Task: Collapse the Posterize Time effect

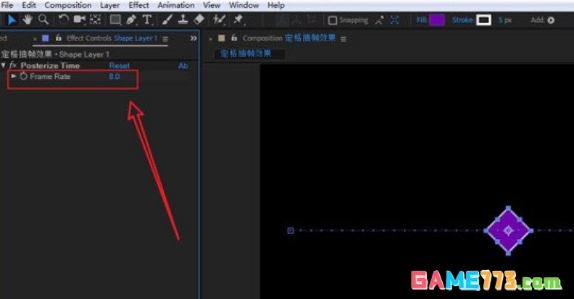Action: coord(4,65)
